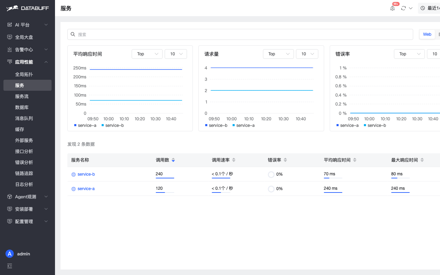Toggle service-a legend in 请求量 chart

[x=244, y=125]
